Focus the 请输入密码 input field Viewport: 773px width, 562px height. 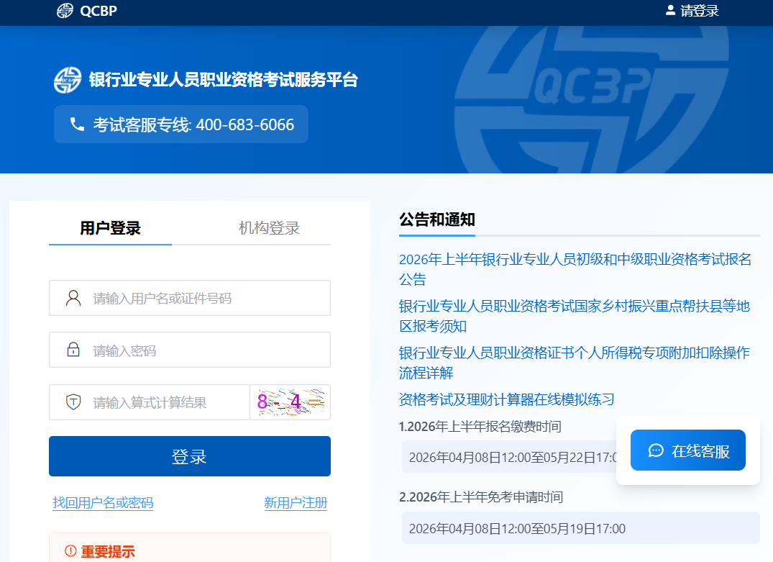[190, 350]
